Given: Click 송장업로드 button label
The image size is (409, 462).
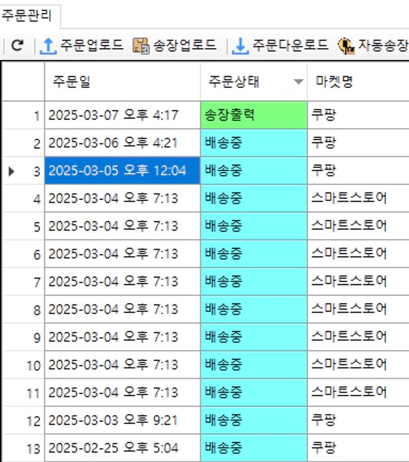Looking at the screenshot, I should pyautogui.click(x=185, y=45).
